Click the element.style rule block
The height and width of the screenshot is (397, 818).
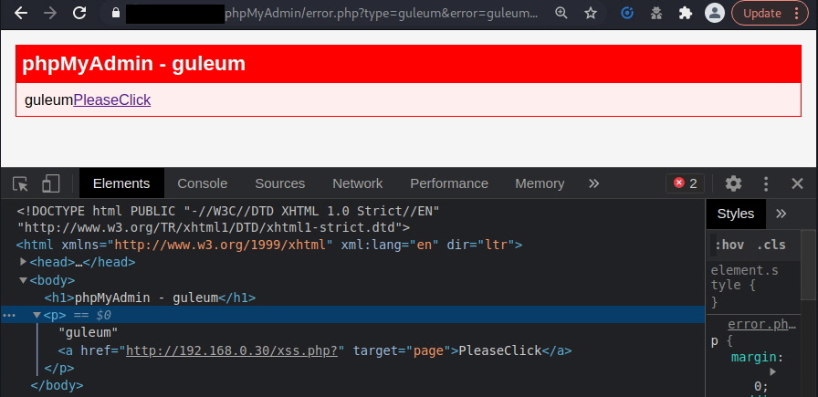coord(744,287)
